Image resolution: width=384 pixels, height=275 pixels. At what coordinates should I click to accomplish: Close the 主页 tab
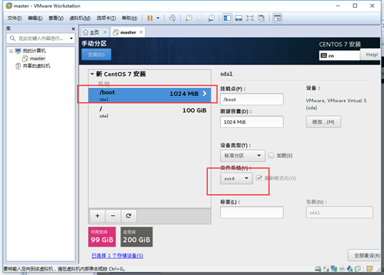coord(105,32)
